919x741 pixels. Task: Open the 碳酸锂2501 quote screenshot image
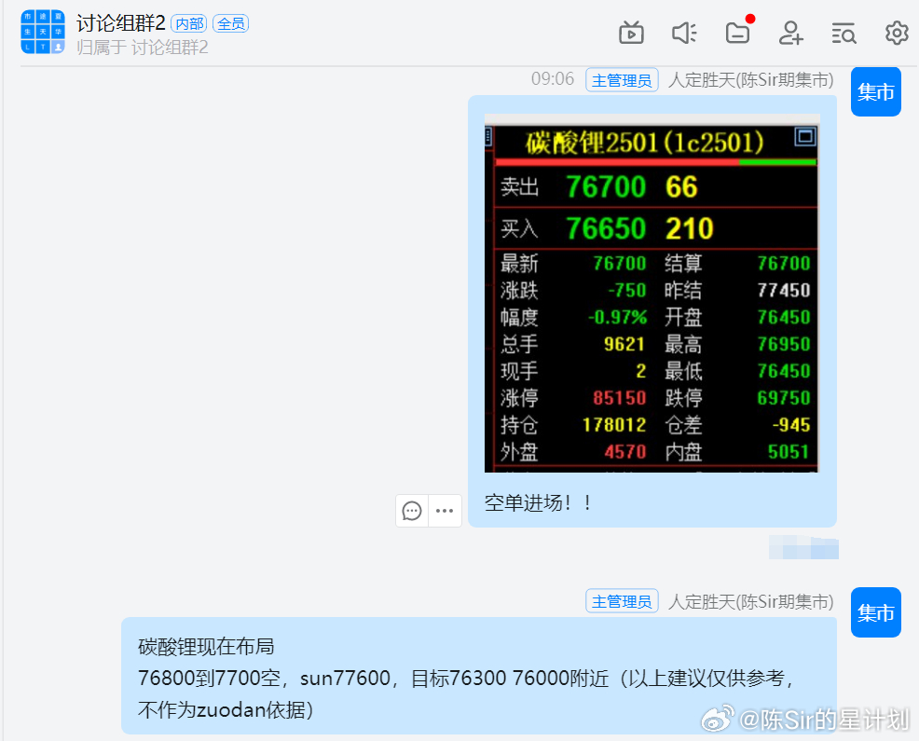click(652, 293)
